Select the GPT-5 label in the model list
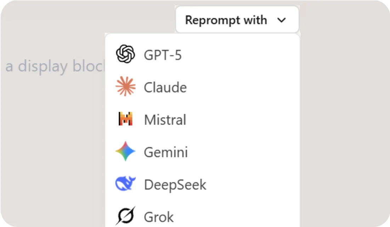Image resolution: width=390 pixels, height=227 pixels. [163, 55]
